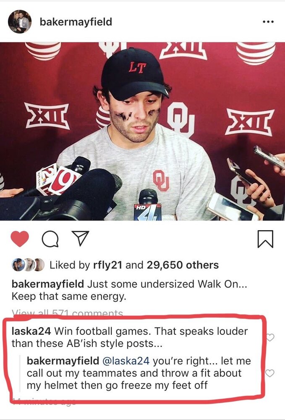Image resolution: width=285 pixels, height=420 pixels.
Task: Save post with bookmark icon
Action: tap(265, 239)
